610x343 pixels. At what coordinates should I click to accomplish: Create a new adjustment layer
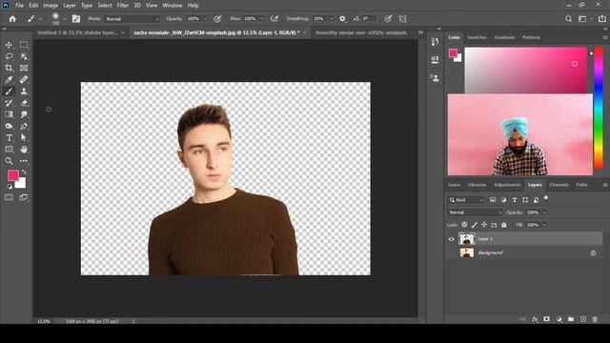559,319
